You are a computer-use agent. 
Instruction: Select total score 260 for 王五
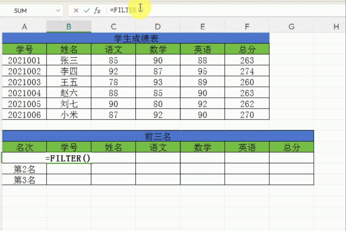tap(247, 82)
